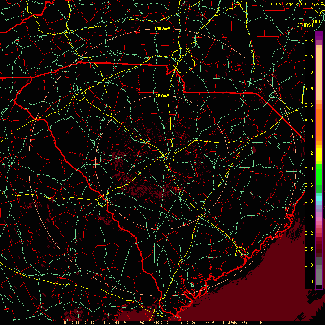Click the 5.0 value on the color scale
Screen dimensions: 325x325
click(x=309, y=137)
